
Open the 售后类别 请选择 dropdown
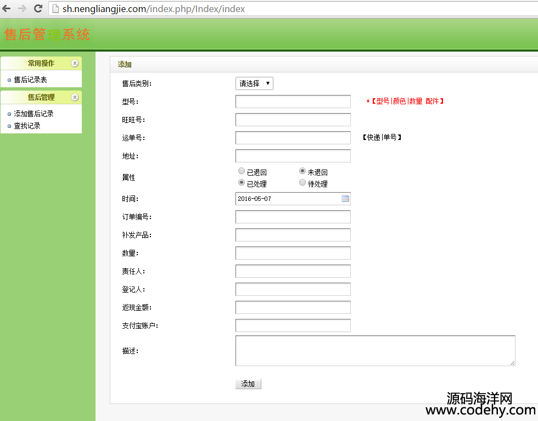254,83
